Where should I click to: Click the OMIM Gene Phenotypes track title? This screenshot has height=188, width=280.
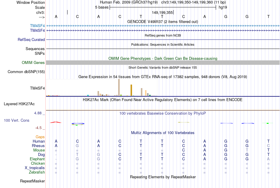click(163, 58)
